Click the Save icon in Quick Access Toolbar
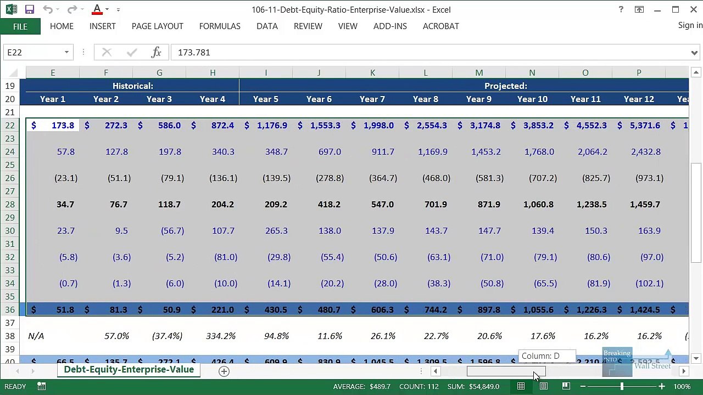 [30, 9]
